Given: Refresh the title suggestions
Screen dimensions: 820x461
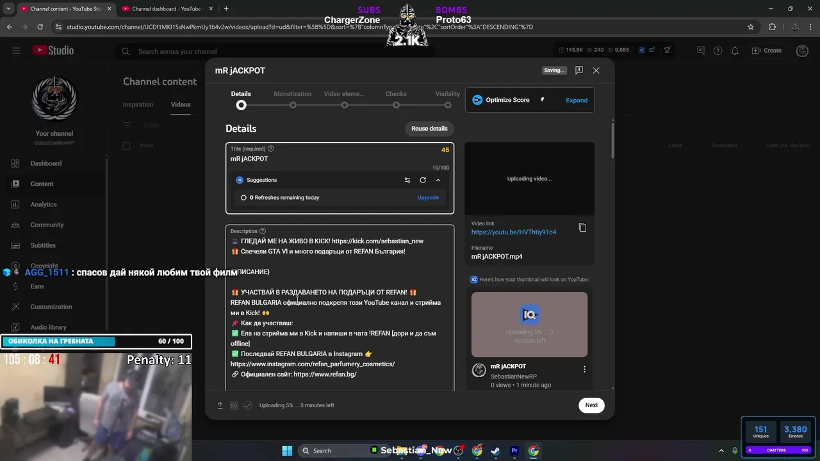Looking at the screenshot, I should click(x=423, y=180).
